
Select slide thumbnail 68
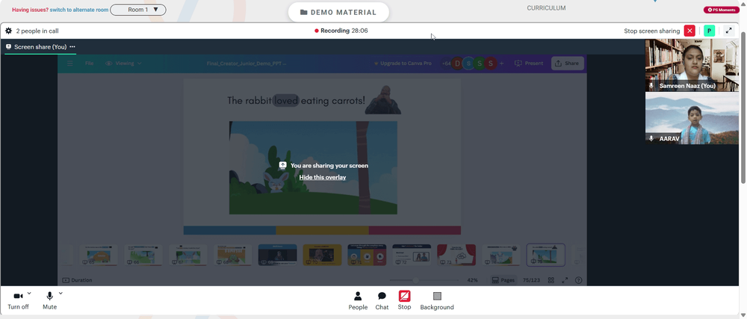point(232,255)
